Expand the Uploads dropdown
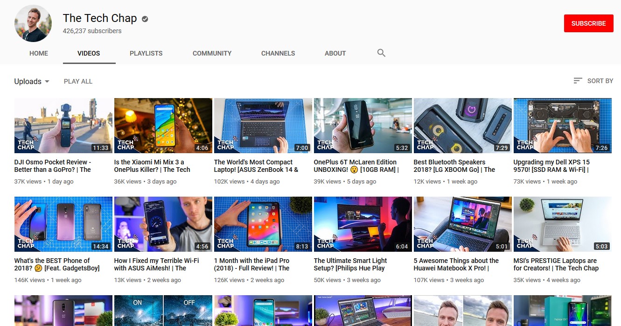 click(32, 81)
